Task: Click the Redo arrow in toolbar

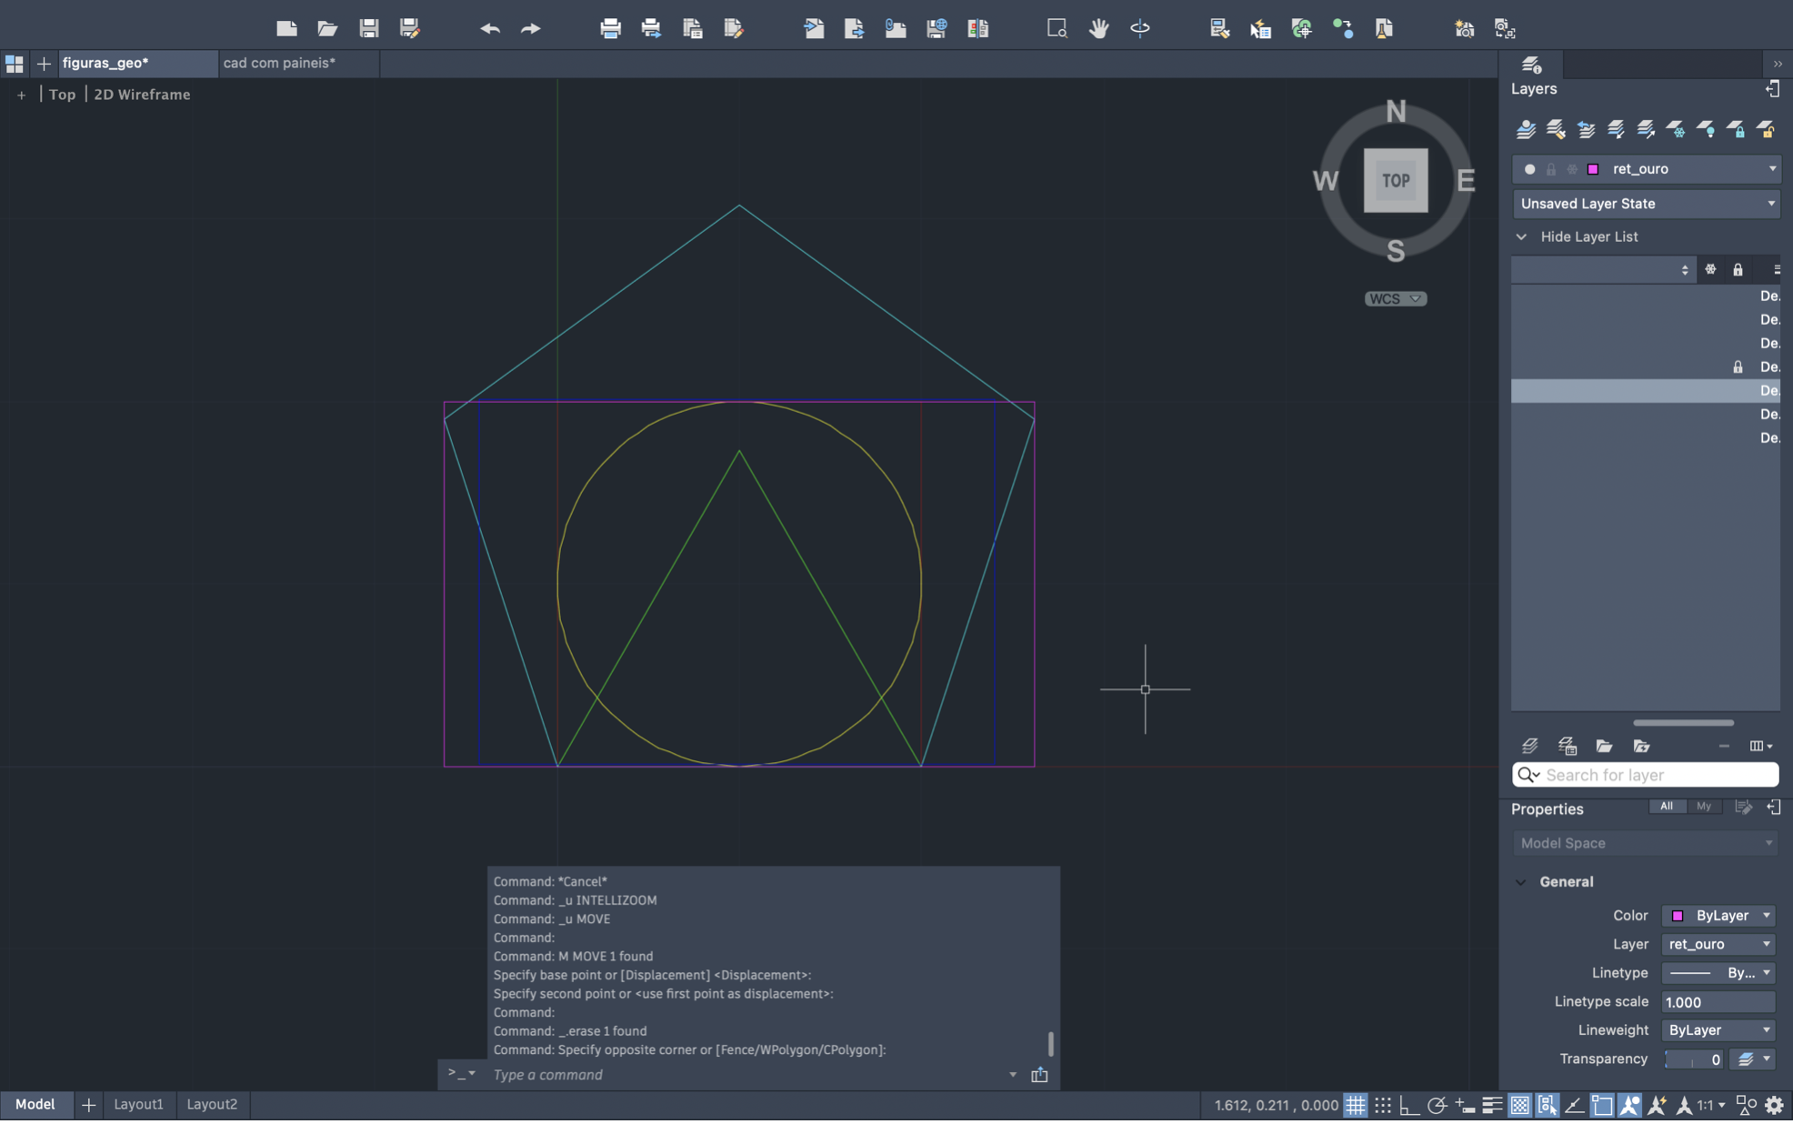Action: [531, 29]
